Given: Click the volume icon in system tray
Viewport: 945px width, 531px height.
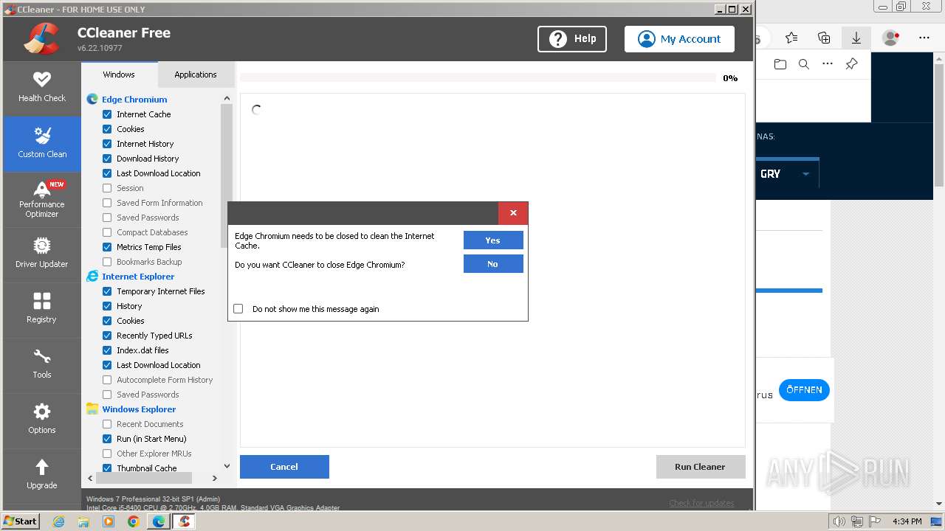Looking at the screenshot, I should point(839,521).
